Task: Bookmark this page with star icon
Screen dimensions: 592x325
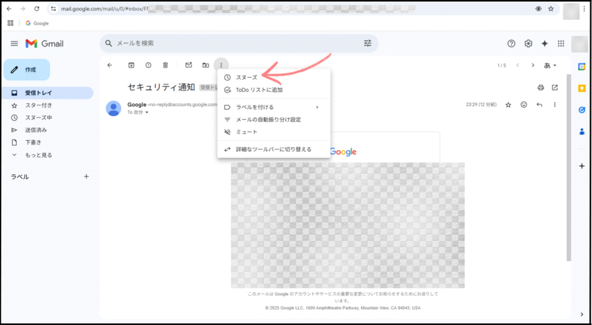Action: (x=551, y=9)
